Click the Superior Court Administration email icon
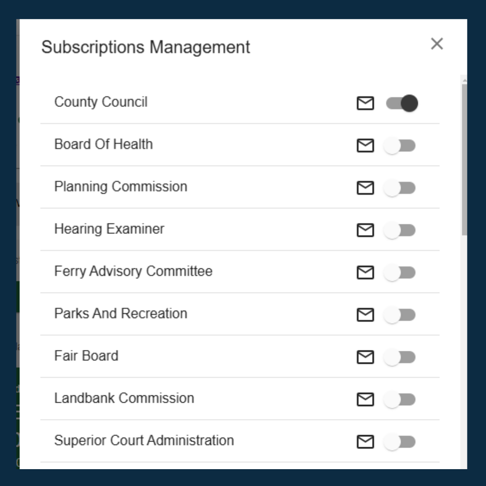486x486 pixels. click(365, 440)
